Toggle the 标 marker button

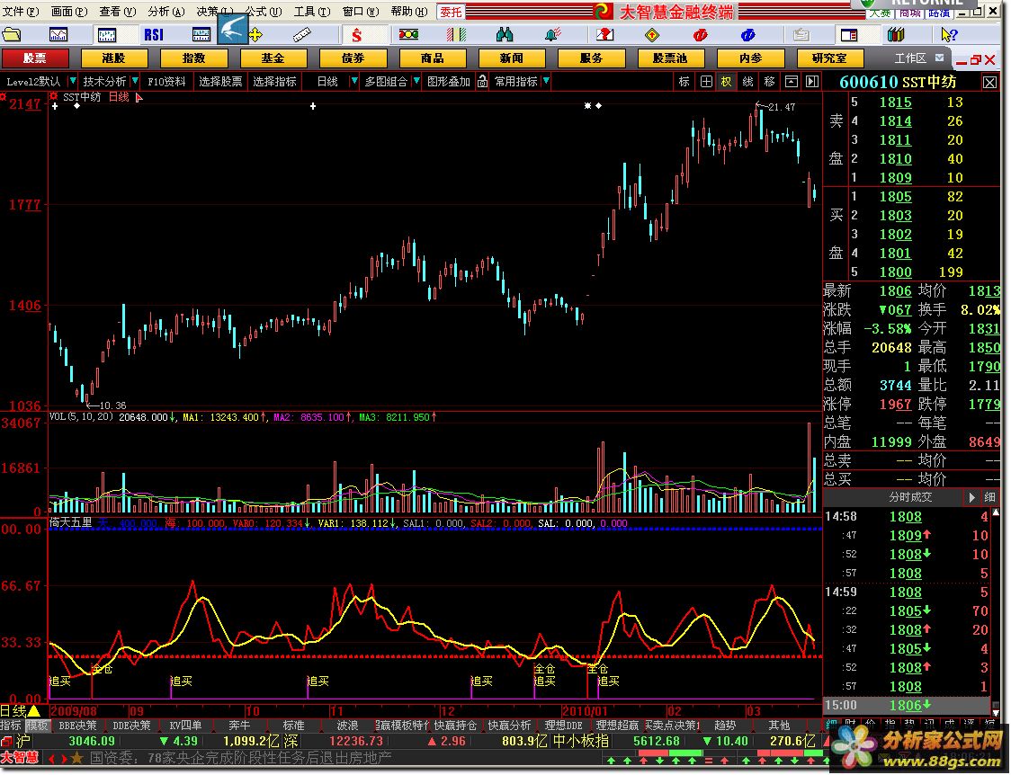[684, 81]
